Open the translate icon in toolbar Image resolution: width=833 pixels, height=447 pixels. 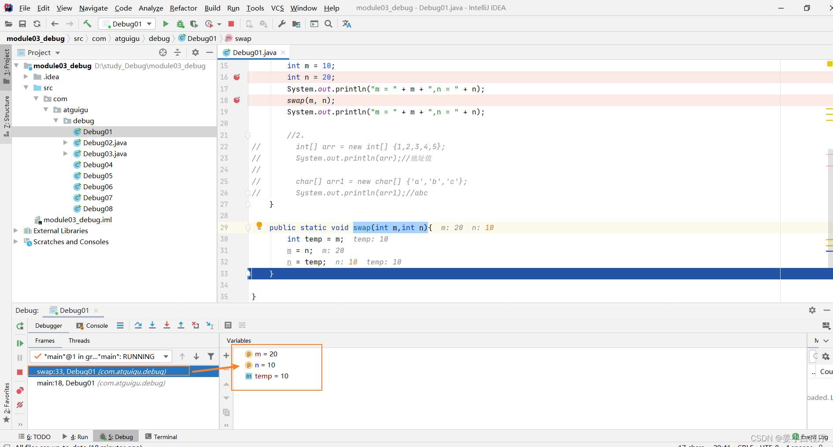pyautogui.click(x=347, y=24)
